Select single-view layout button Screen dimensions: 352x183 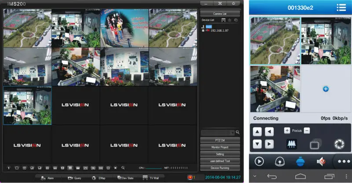tap(17, 168)
